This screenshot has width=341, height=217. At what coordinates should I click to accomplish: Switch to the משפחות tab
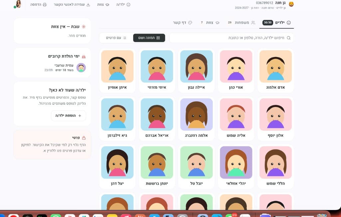241,23
